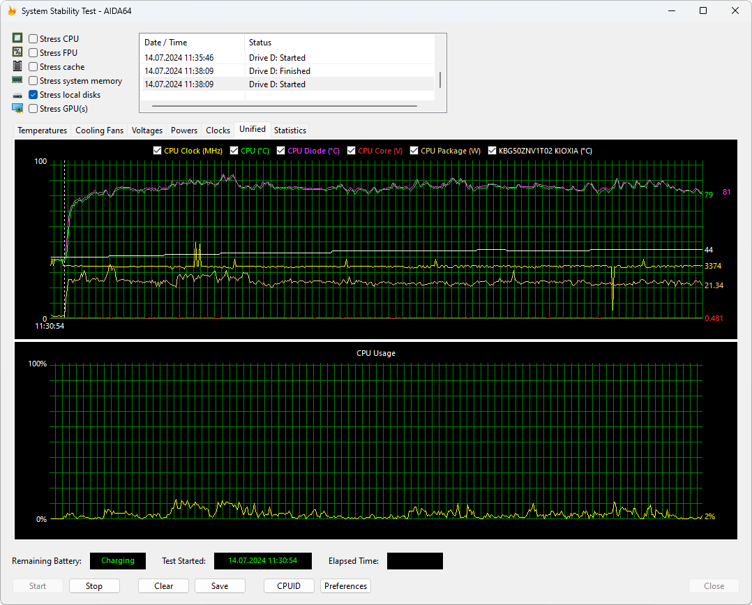752x605 pixels.
Task: Click the disk drive icon beside Stress local disks
Action: pos(17,95)
